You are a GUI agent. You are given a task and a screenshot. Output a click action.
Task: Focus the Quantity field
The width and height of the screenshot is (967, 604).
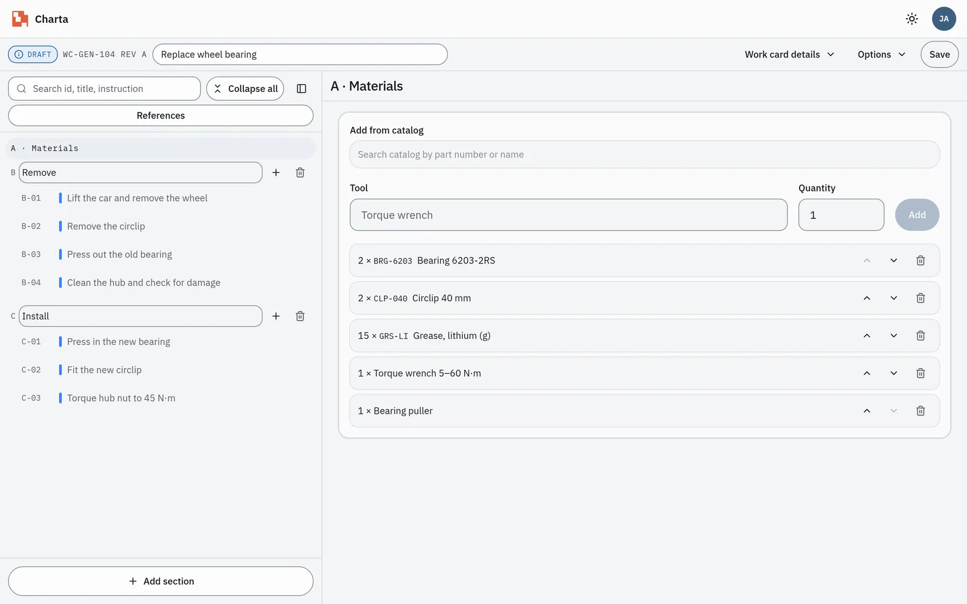[841, 215]
